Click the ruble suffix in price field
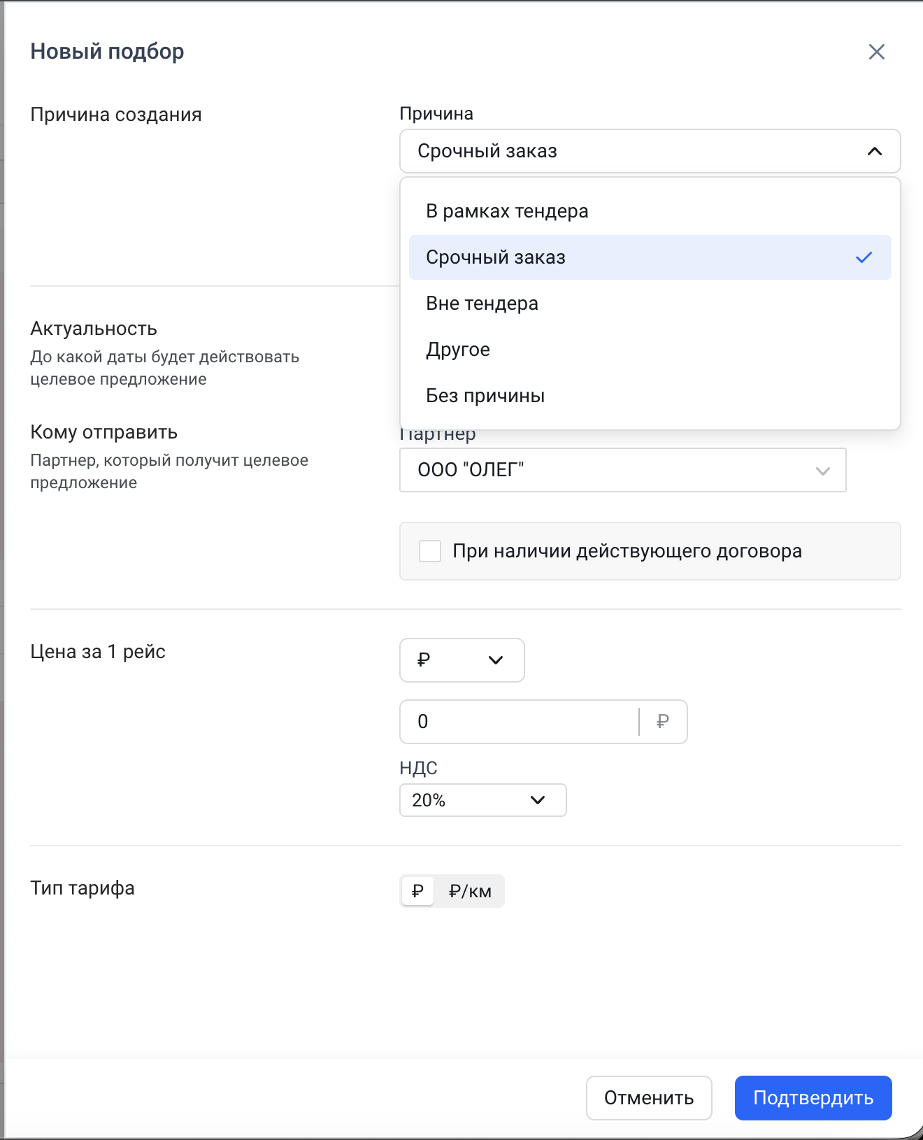 tap(662, 721)
